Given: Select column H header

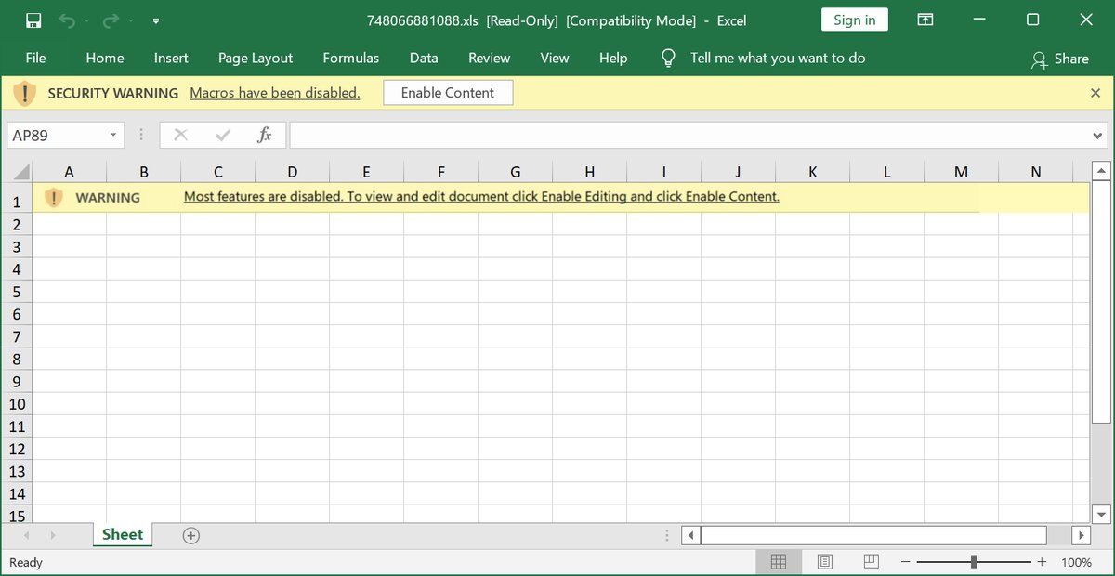Looking at the screenshot, I should click(x=589, y=172).
